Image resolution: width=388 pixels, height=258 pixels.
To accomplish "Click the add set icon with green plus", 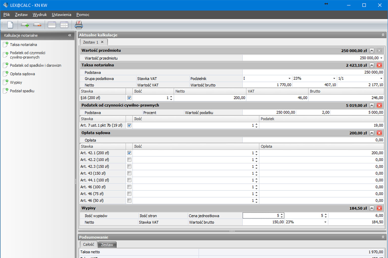I will (x=25, y=25).
